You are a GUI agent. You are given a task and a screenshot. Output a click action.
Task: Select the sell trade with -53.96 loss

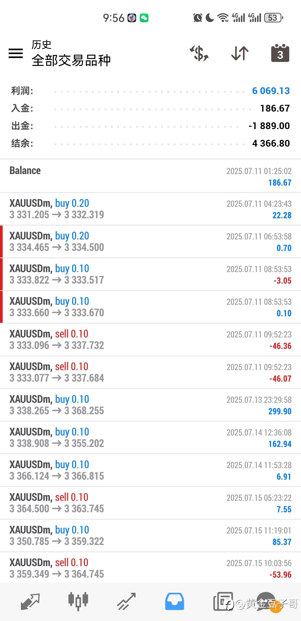point(150,568)
